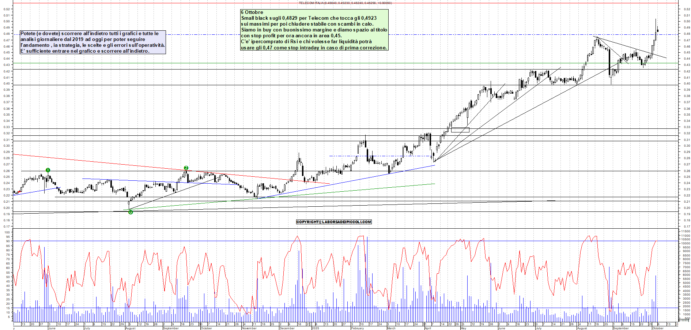Click the February label on the time axis
The image size is (691, 330).
click(x=357, y=328)
